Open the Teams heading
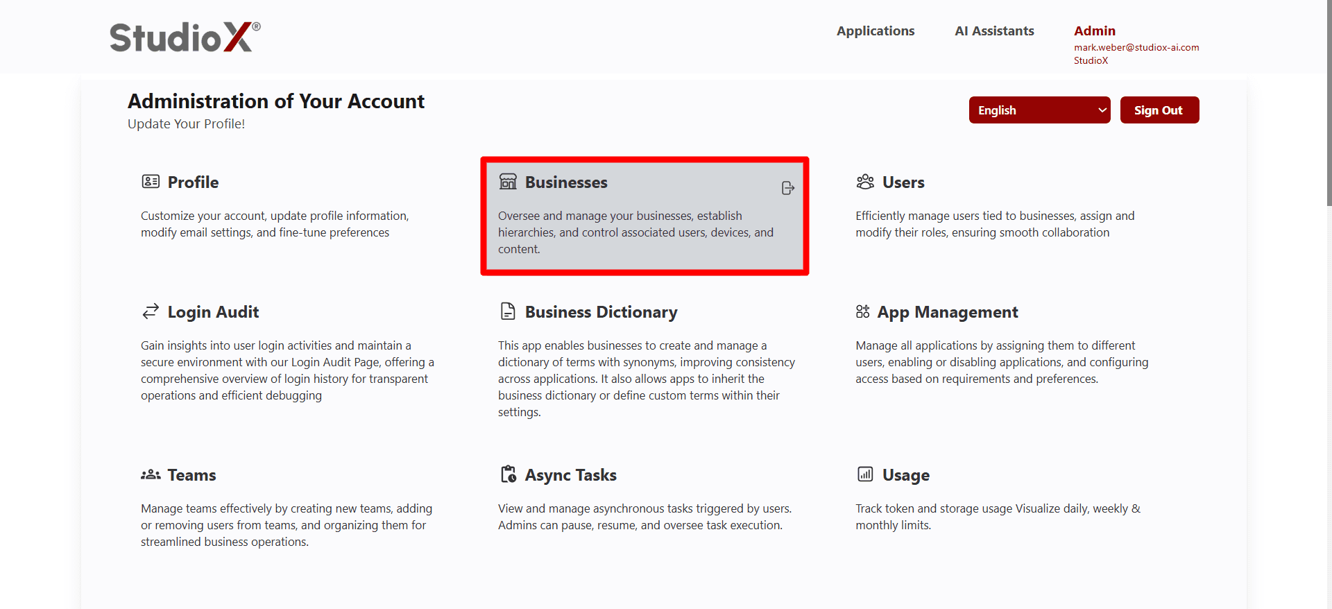1332x609 pixels. (x=191, y=475)
